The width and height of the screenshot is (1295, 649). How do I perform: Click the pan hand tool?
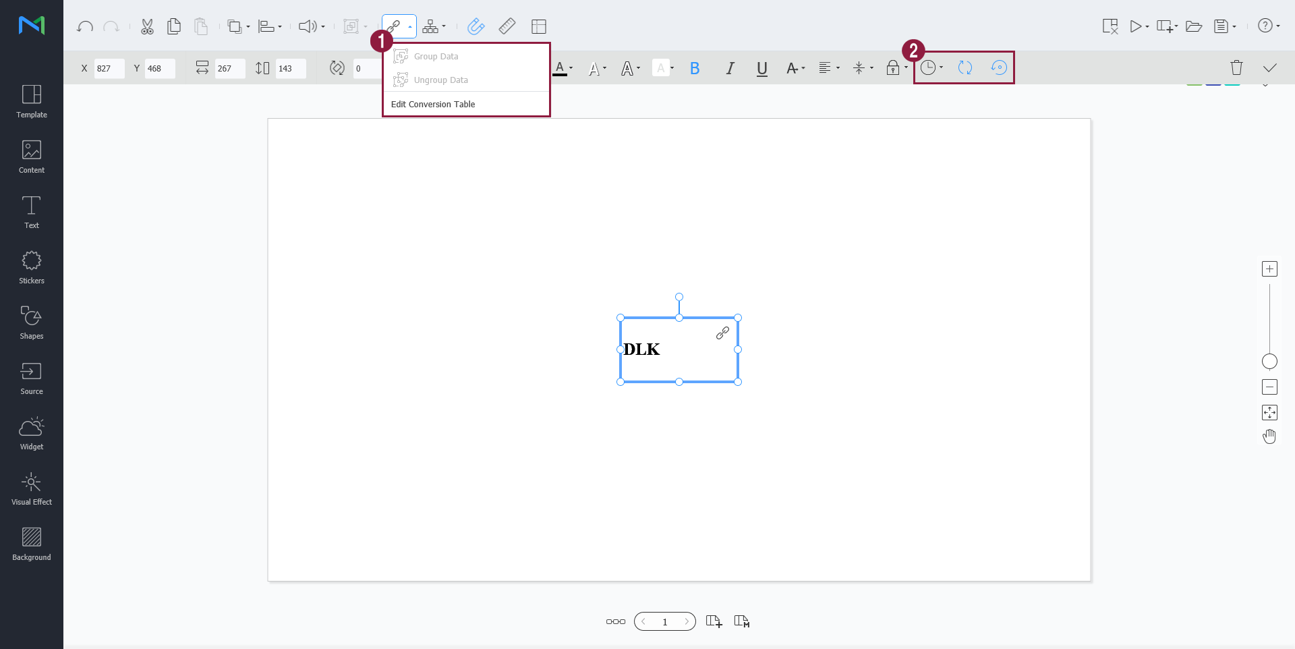tap(1269, 436)
